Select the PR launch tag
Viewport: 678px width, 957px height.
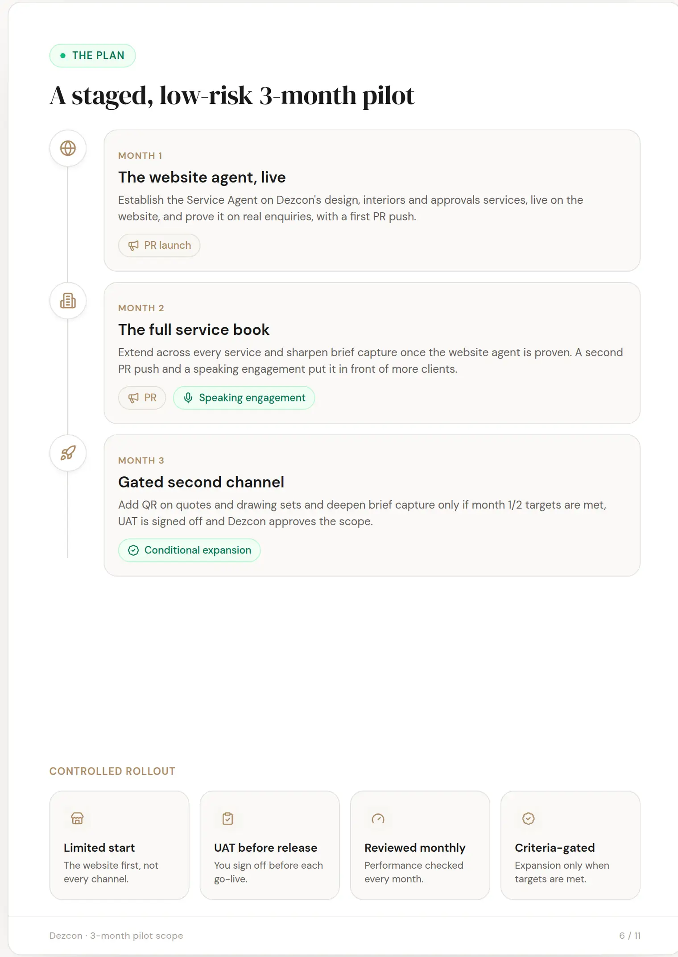159,245
